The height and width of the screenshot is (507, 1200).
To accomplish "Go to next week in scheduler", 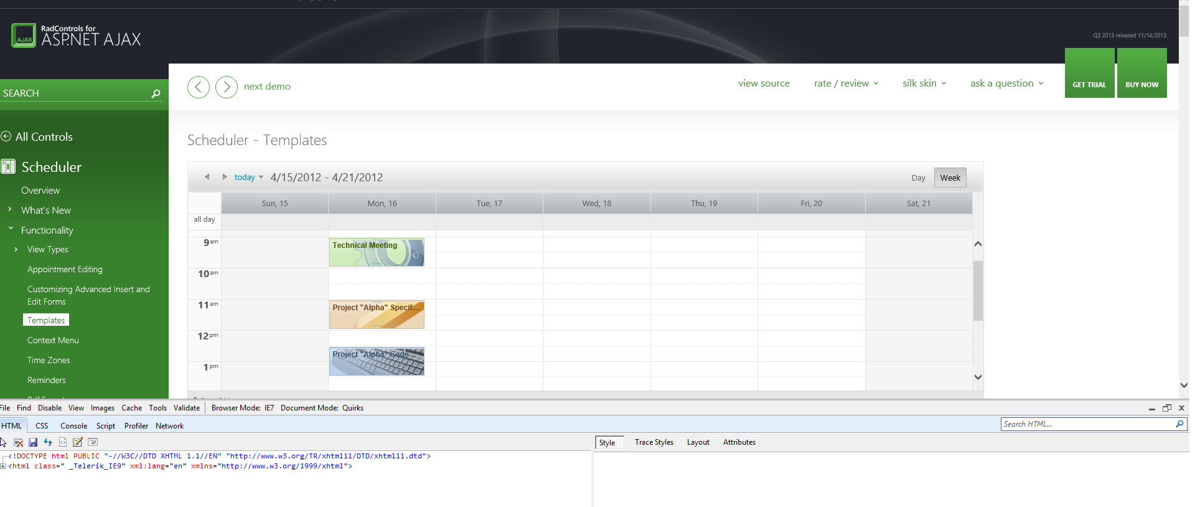I will 225,177.
